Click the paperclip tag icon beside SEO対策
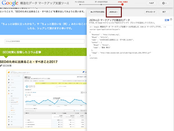 [1, 66]
